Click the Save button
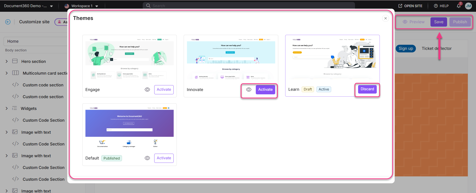The width and height of the screenshot is (476, 193). 439,22
